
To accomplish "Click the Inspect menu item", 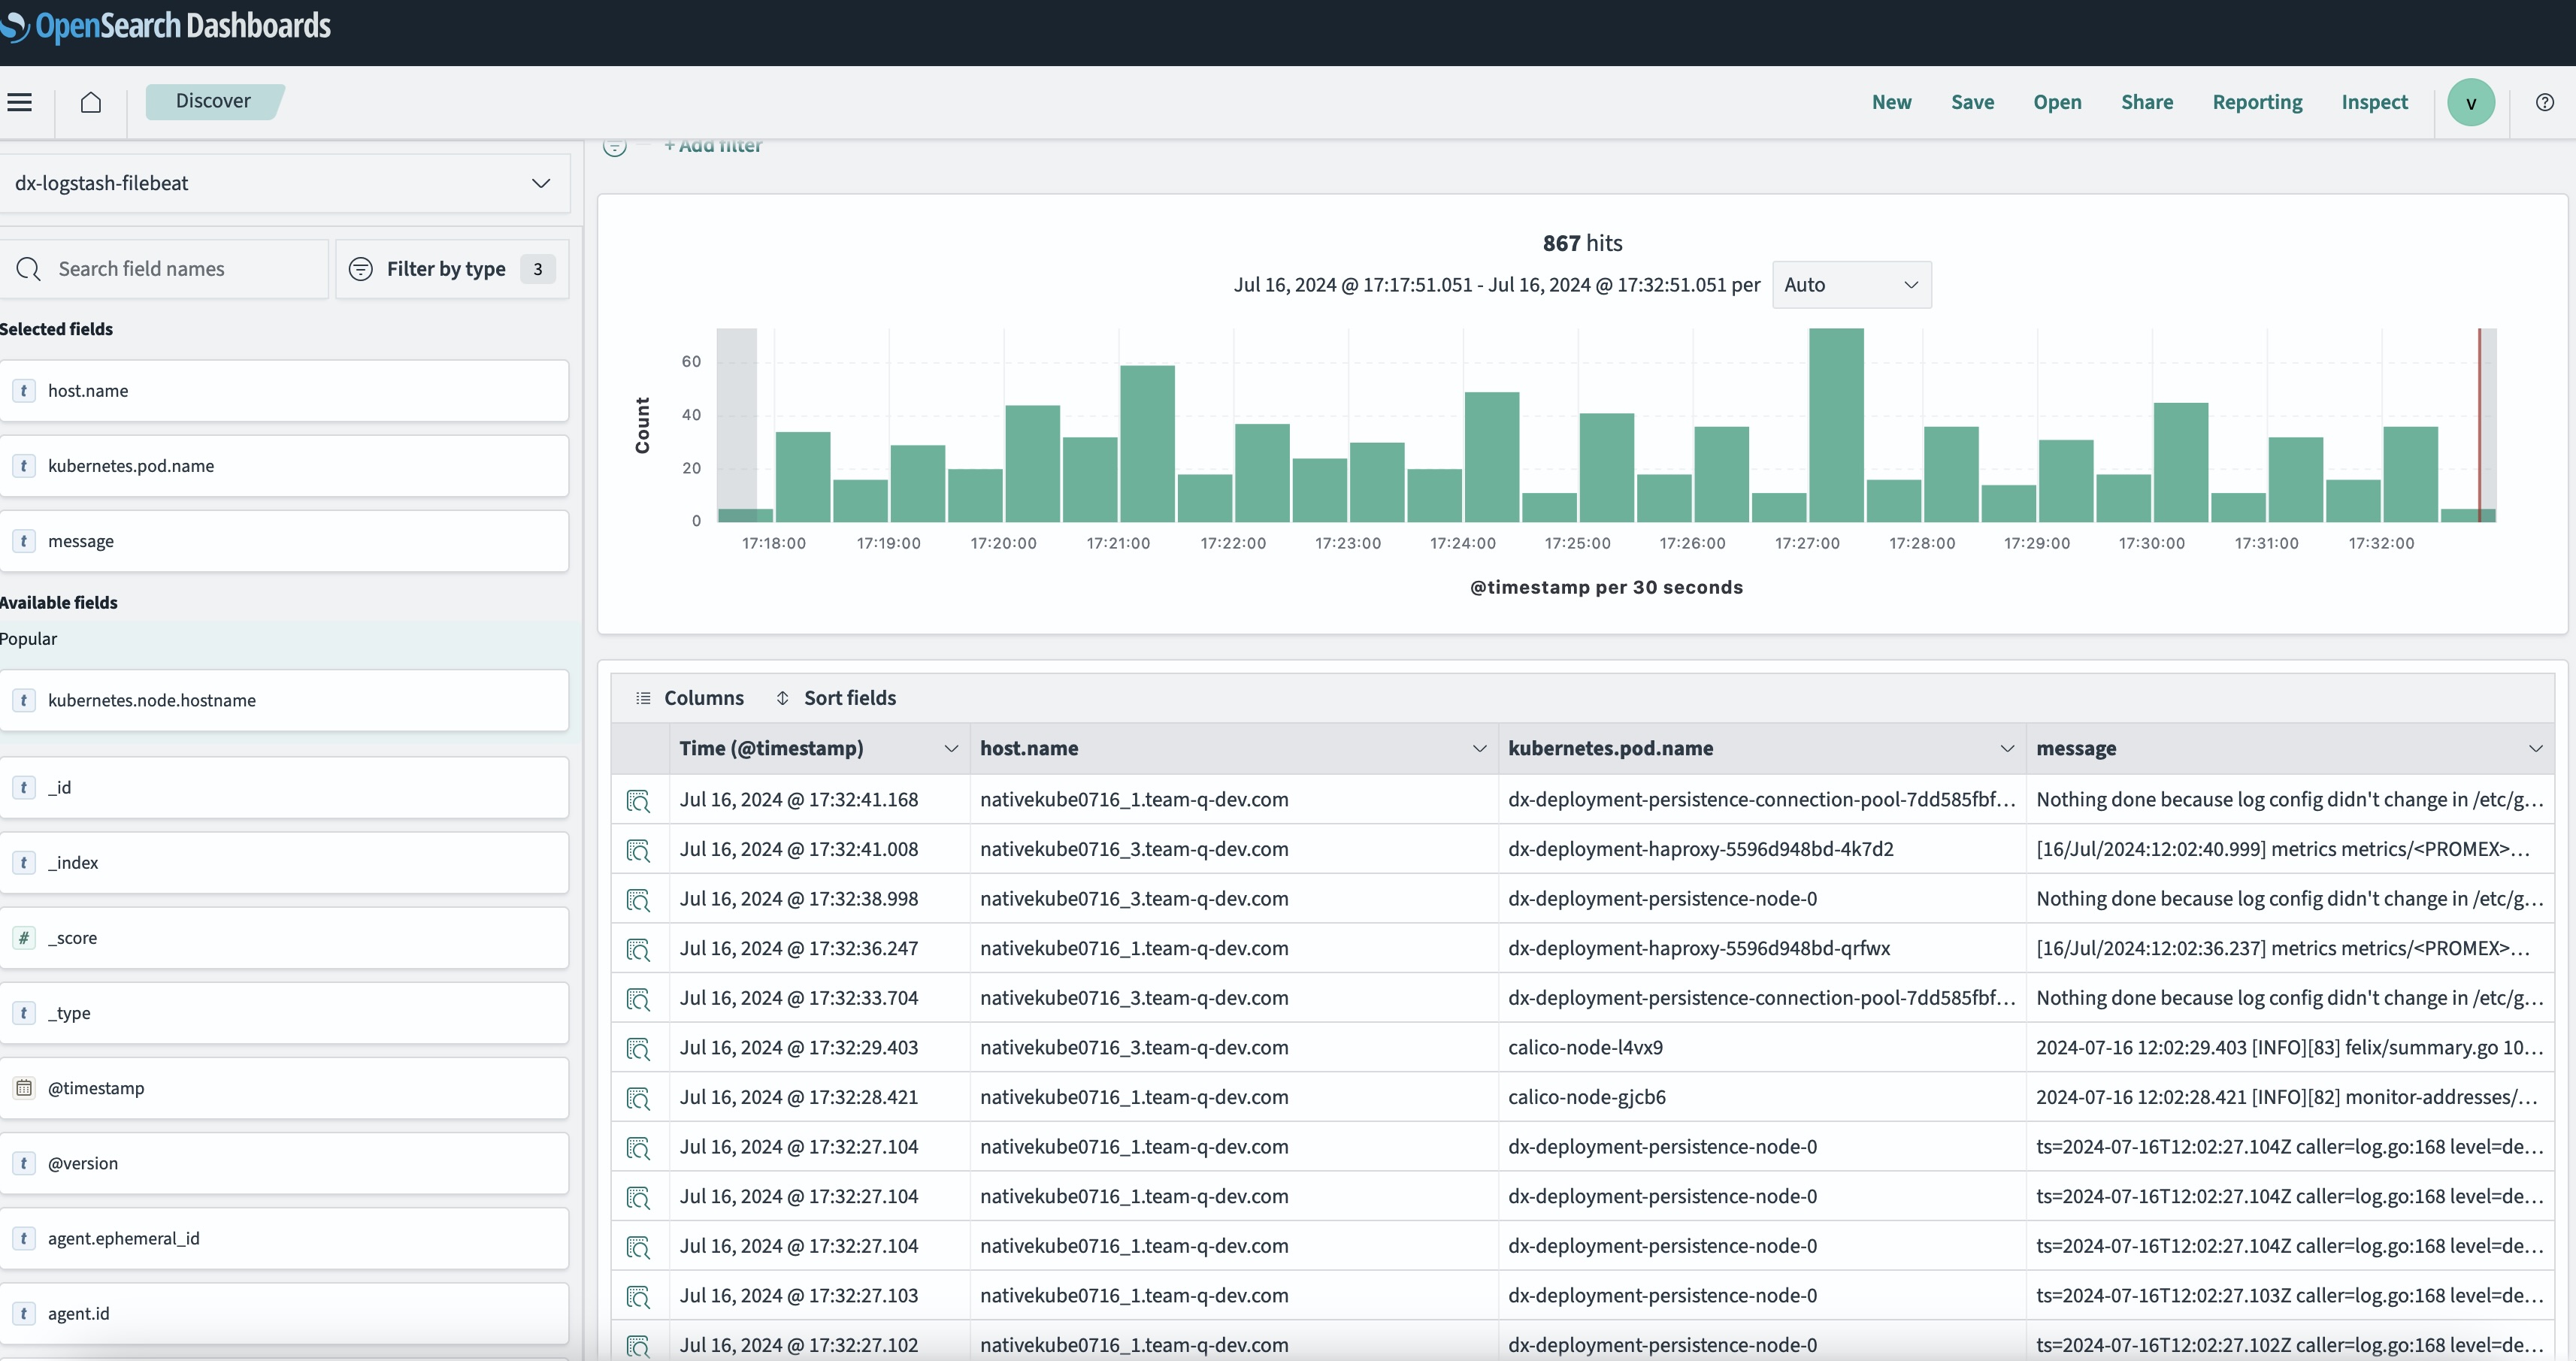I will coord(2374,102).
